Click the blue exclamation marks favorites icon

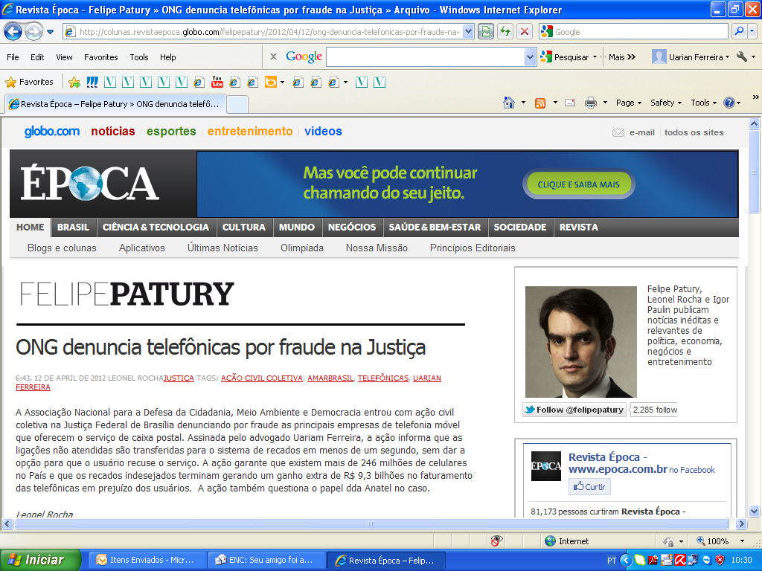point(92,82)
